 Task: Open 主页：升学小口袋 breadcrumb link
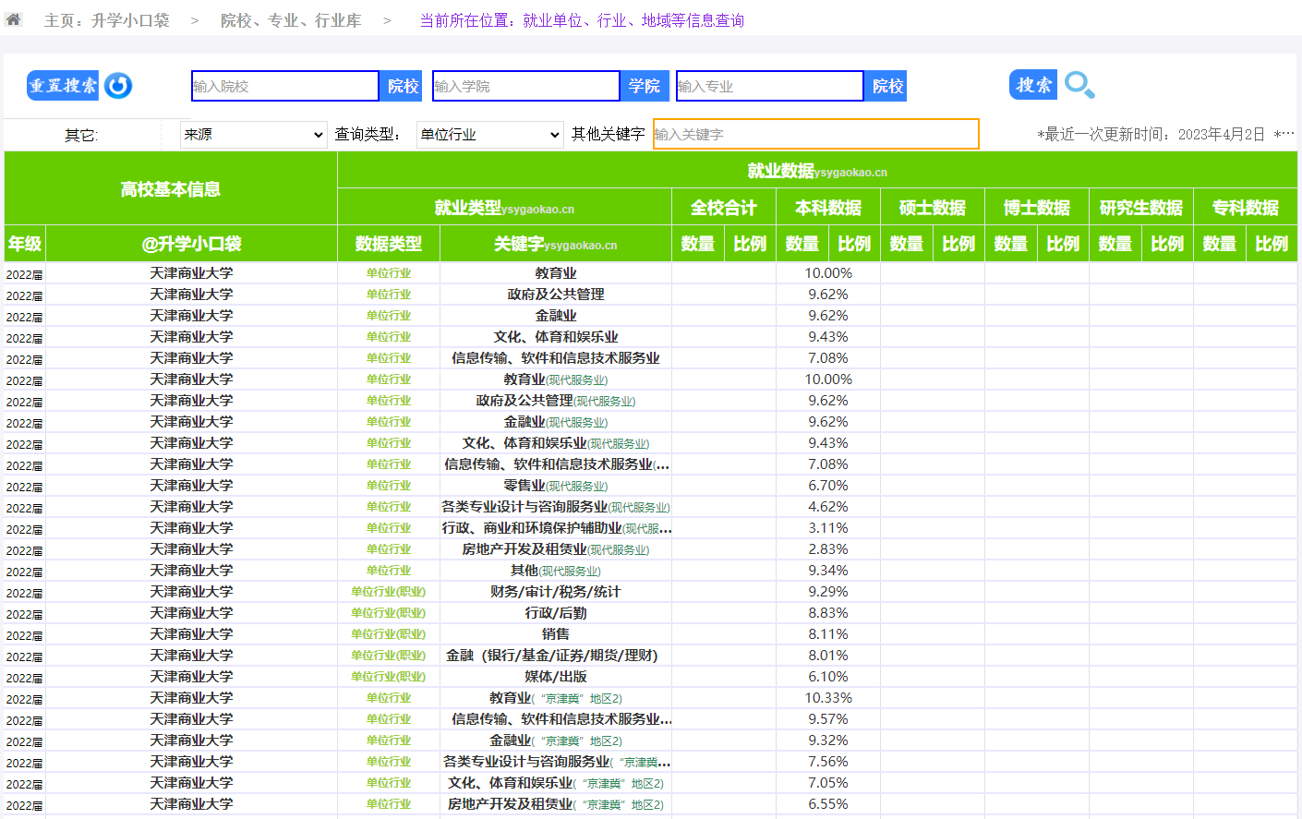pos(106,20)
